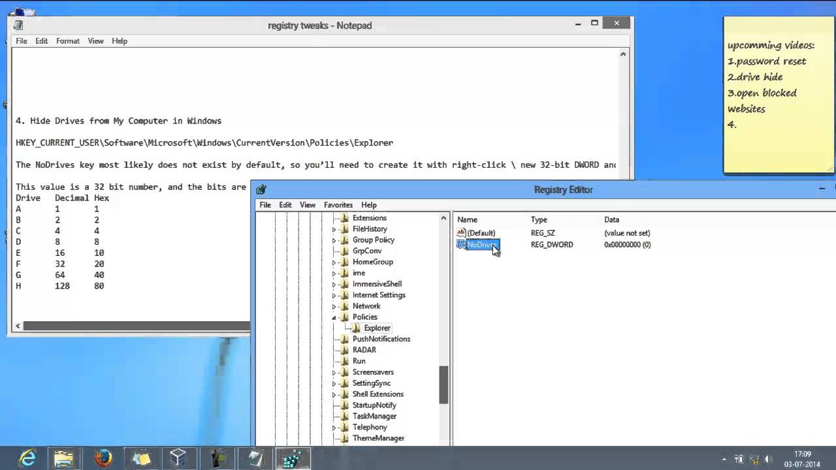
Task: Open Internet Explorer from the taskbar
Action: [27, 458]
